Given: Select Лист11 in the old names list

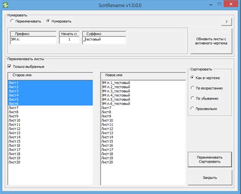Looking at the screenshot, I should coord(50,124).
